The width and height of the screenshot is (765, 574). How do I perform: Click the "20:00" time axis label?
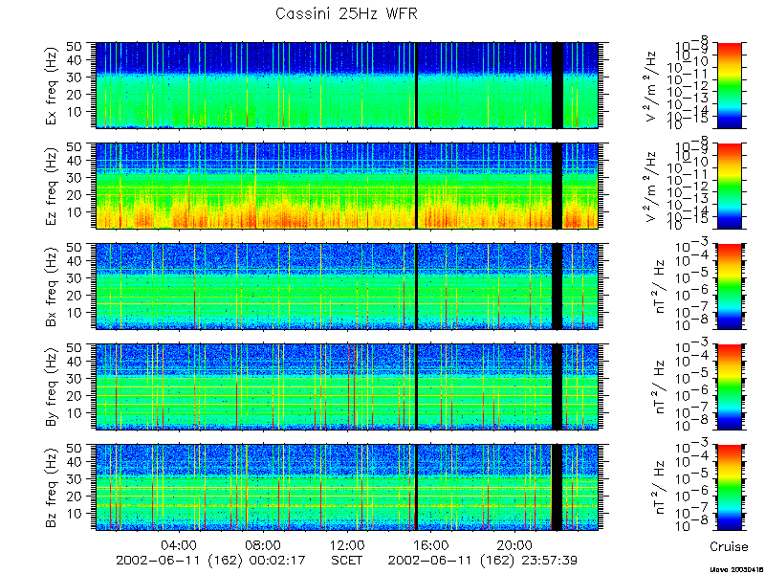coord(515,544)
